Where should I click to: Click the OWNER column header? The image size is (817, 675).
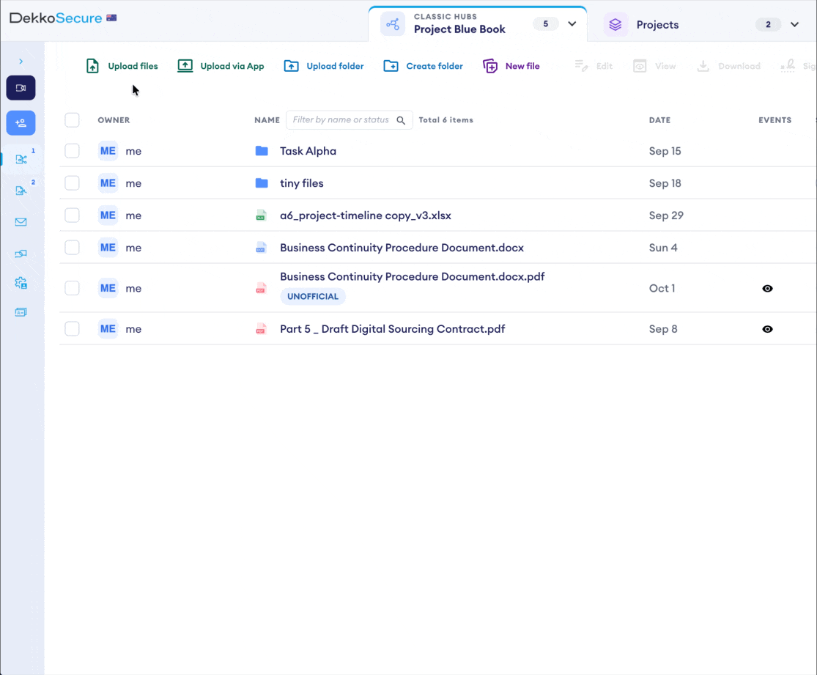click(x=114, y=120)
